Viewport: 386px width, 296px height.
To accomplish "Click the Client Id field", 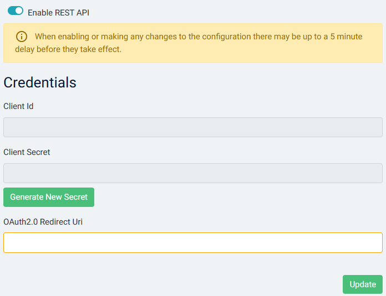I will (x=192, y=127).
